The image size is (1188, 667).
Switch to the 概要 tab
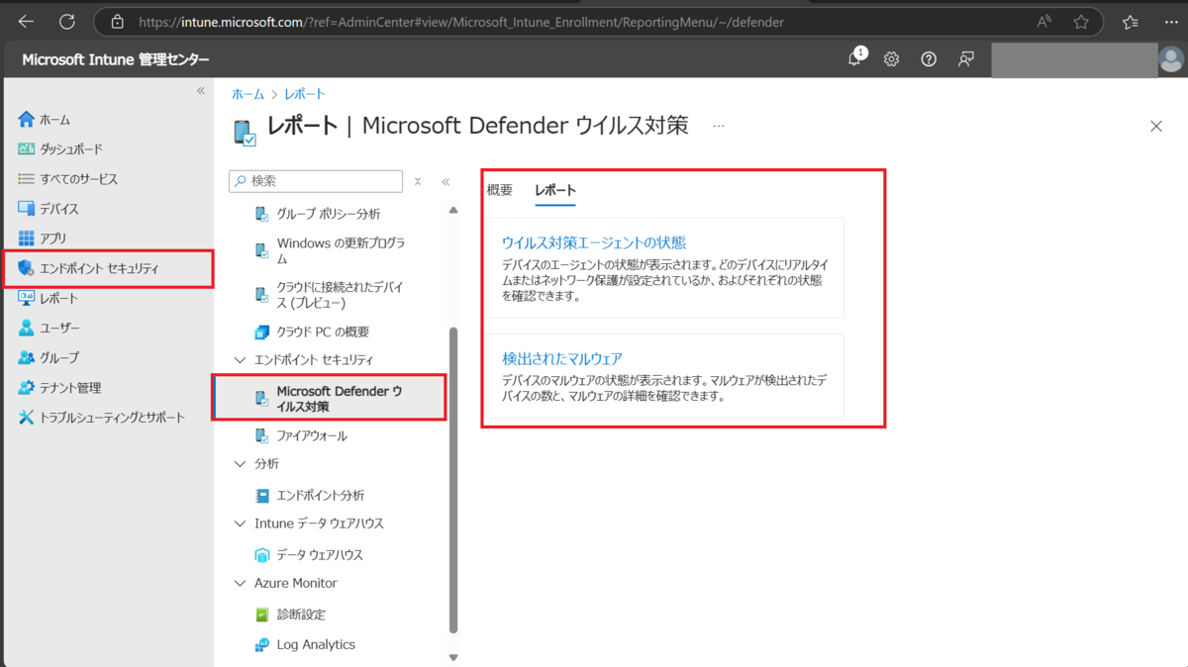500,190
